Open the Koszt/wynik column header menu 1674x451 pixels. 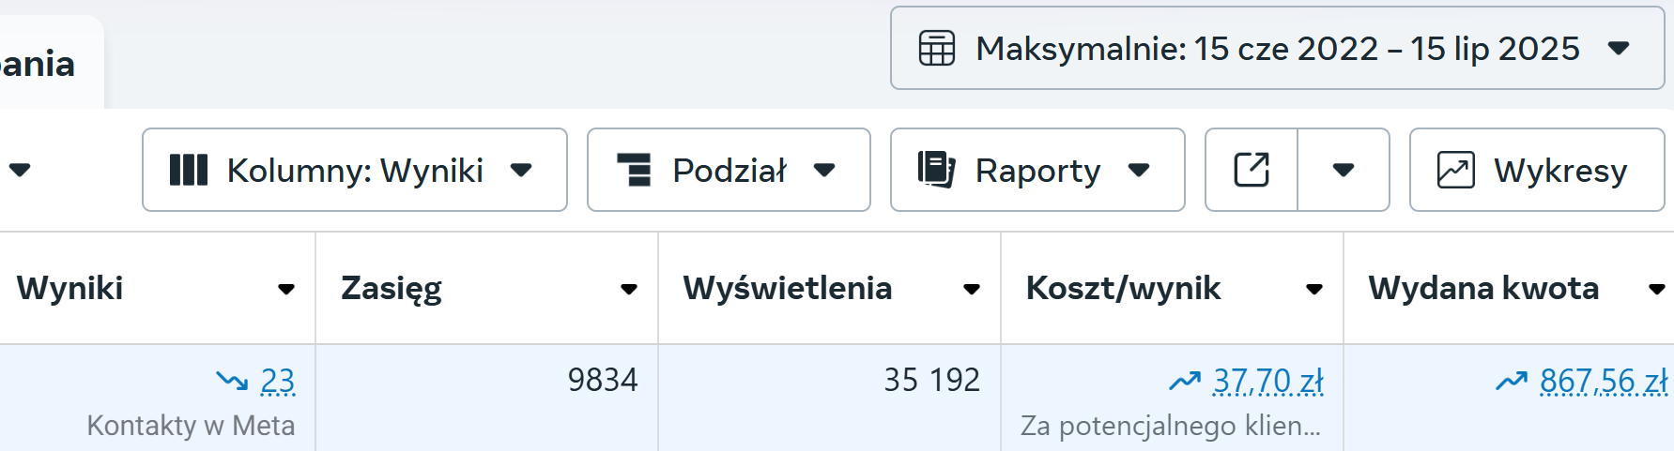click(1314, 289)
